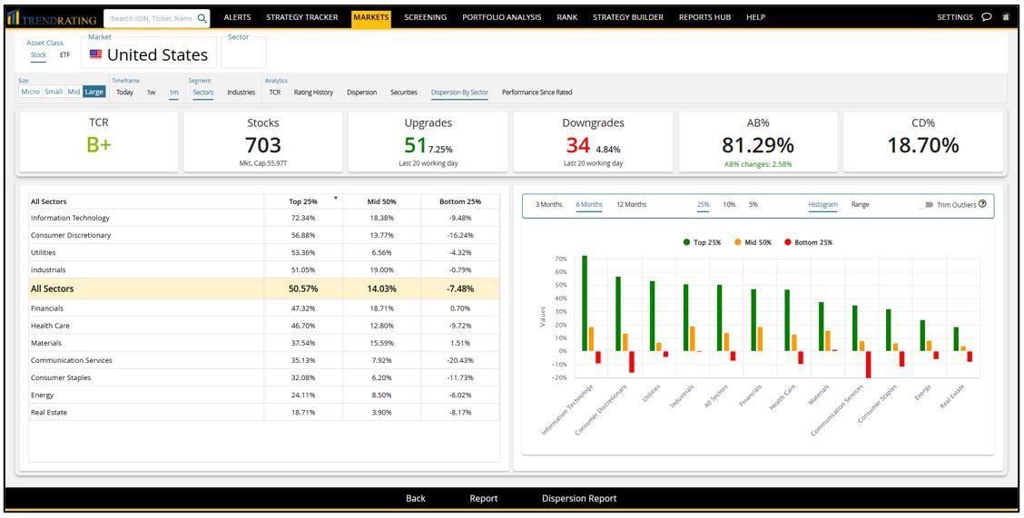The image size is (1024, 518).
Task: Focus the ISIN ticker search field
Action: (x=151, y=18)
